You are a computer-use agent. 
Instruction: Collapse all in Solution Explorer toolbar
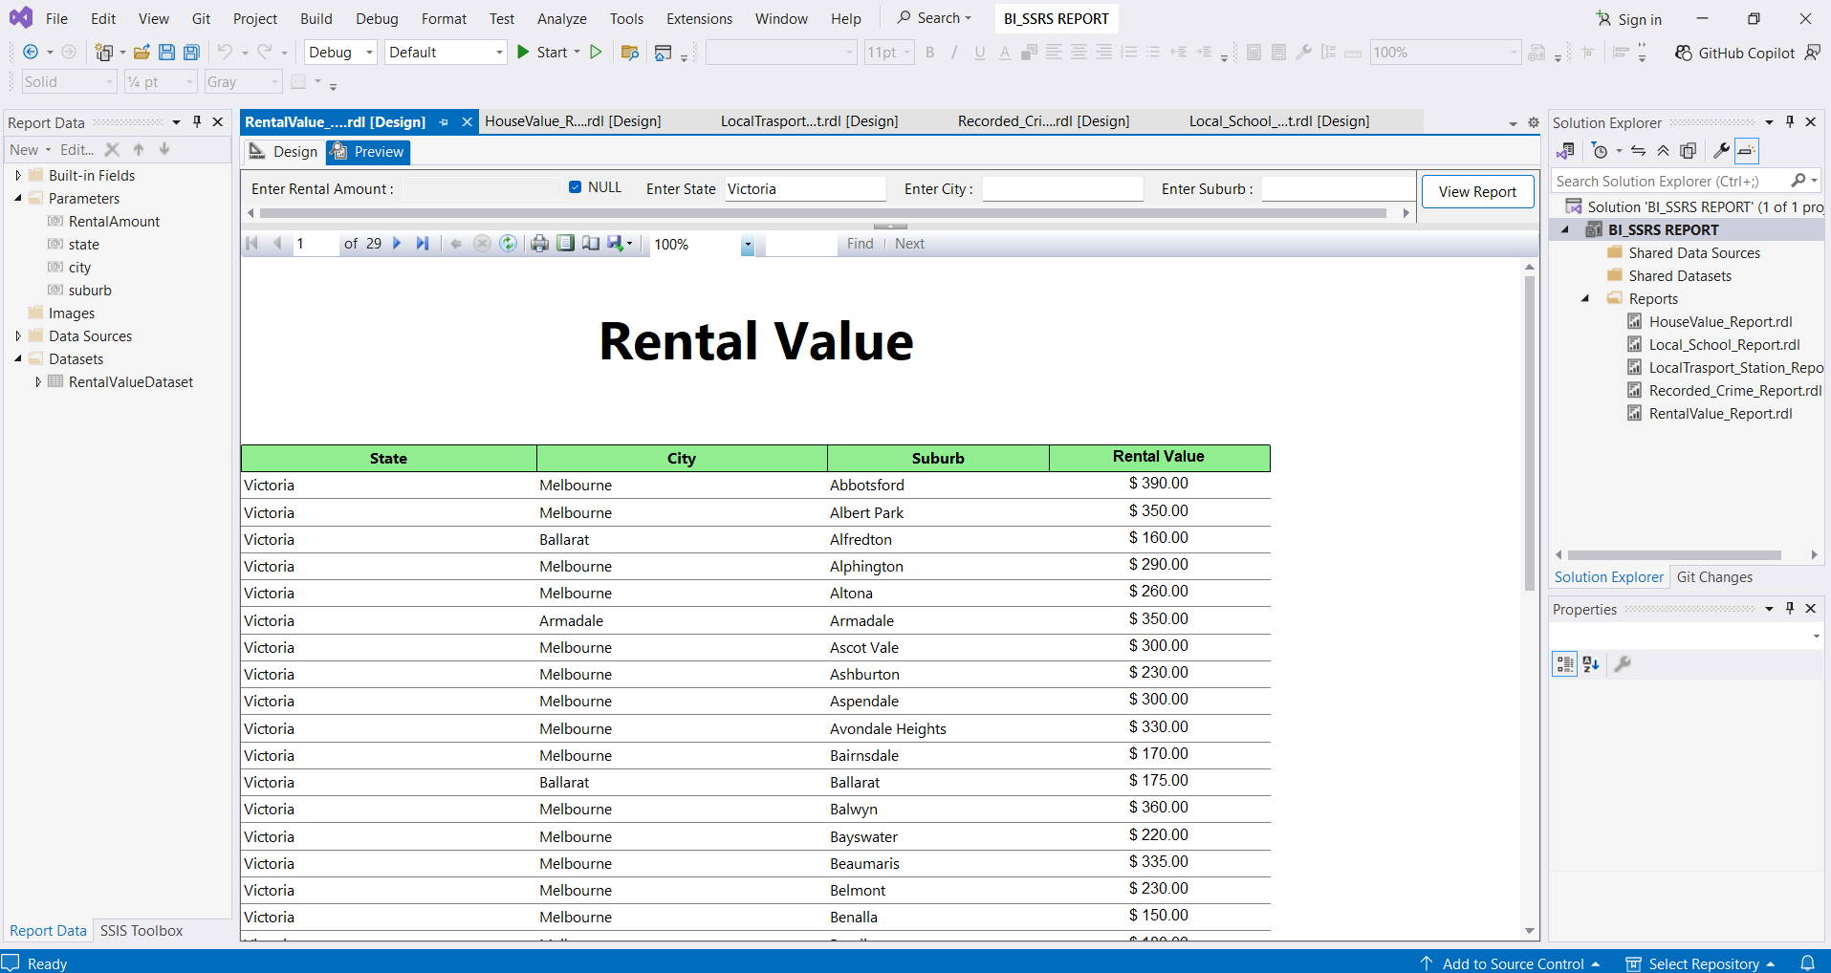[x=1664, y=151]
